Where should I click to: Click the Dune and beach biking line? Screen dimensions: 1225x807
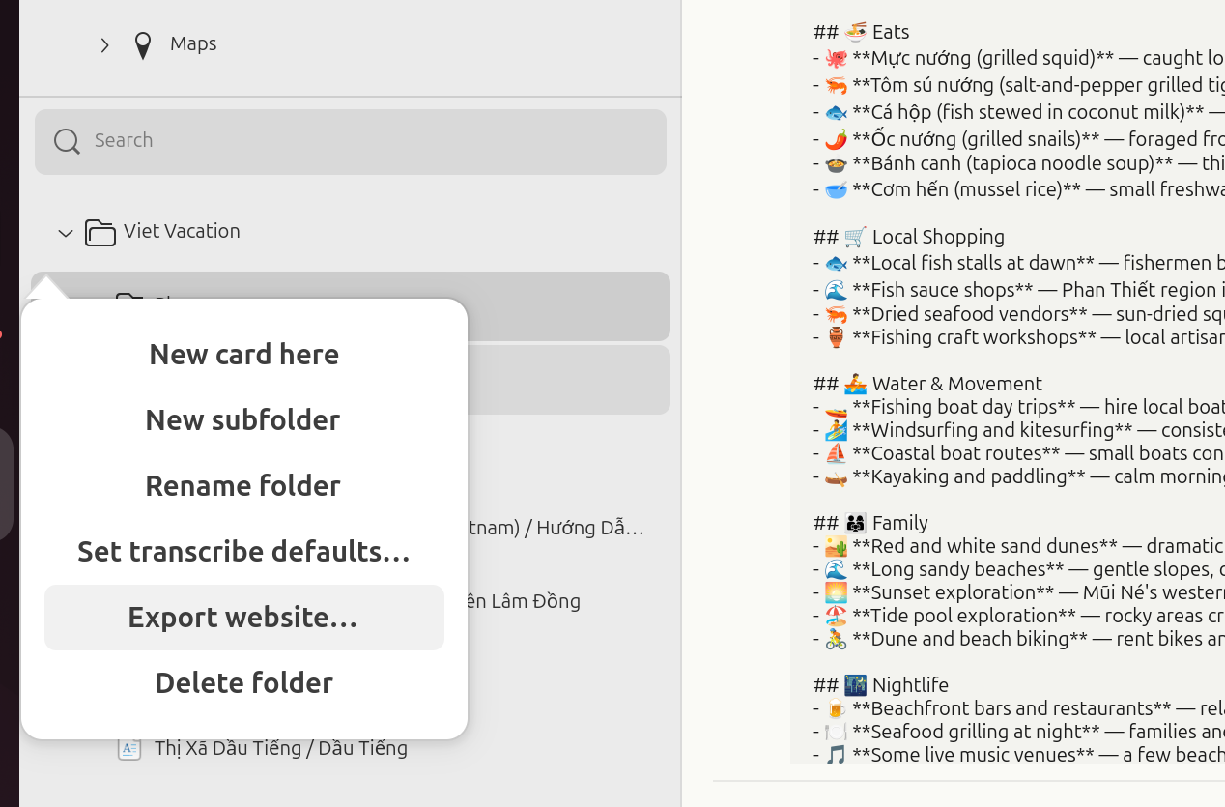tap(1018, 639)
